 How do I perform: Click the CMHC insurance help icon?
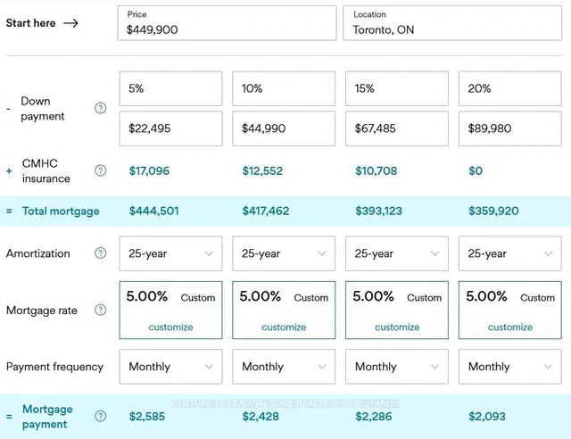pyautogui.click(x=101, y=170)
